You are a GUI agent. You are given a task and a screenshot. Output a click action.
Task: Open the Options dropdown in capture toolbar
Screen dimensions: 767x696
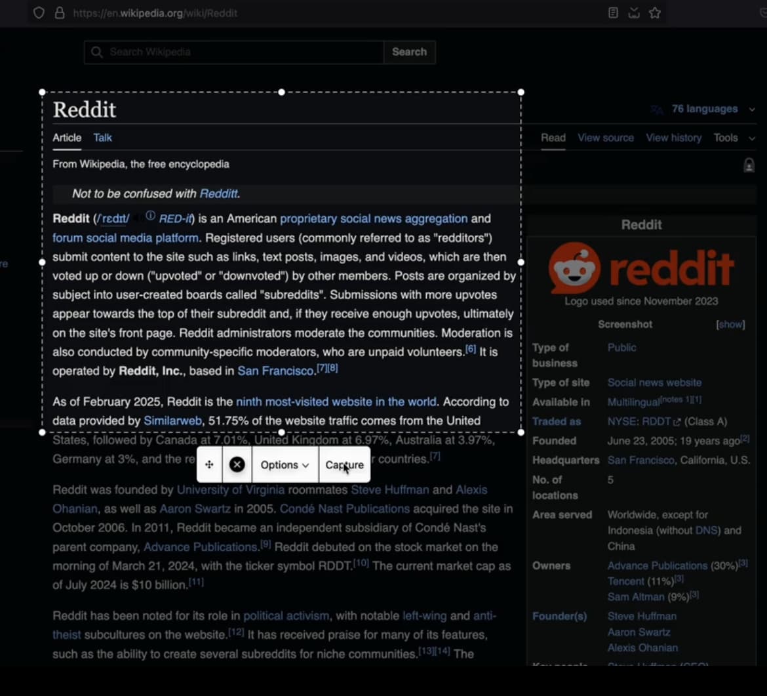tap(285, 464)
